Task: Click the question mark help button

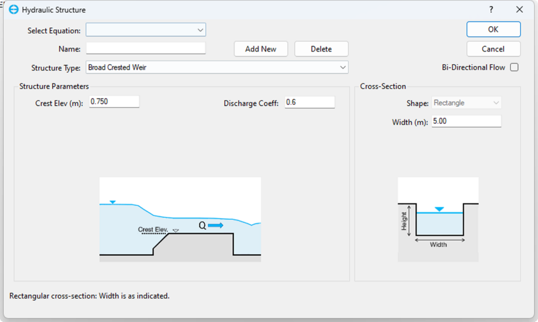Action: [x=491, y=9]
